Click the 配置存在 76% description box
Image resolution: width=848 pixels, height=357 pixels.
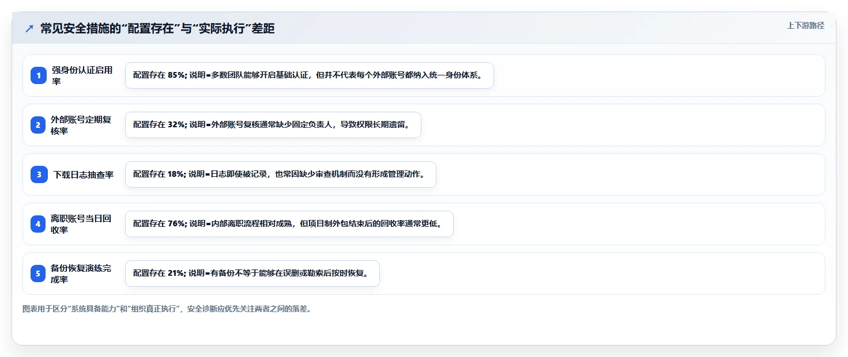pos(289,224)
